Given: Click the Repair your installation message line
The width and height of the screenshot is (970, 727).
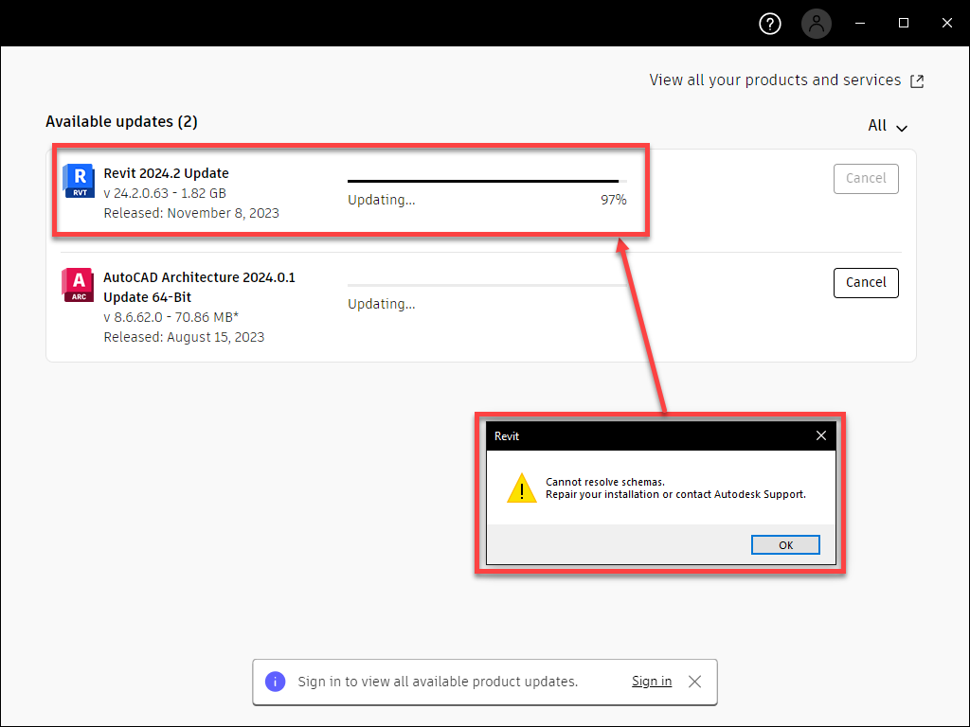Looking at the screenshot, I should (675, 494).
